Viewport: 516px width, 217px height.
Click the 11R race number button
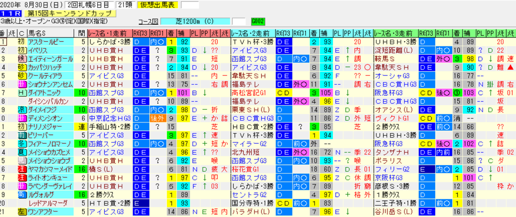[x=11, y=14]
